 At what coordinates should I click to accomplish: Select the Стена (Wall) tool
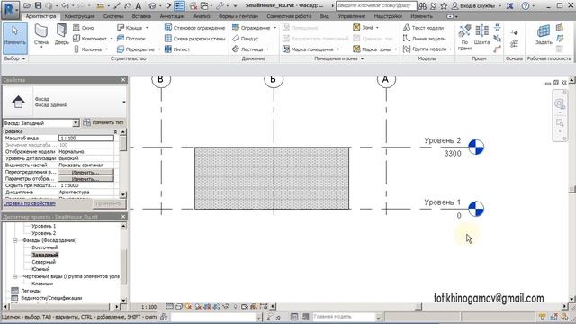point(41,36)
